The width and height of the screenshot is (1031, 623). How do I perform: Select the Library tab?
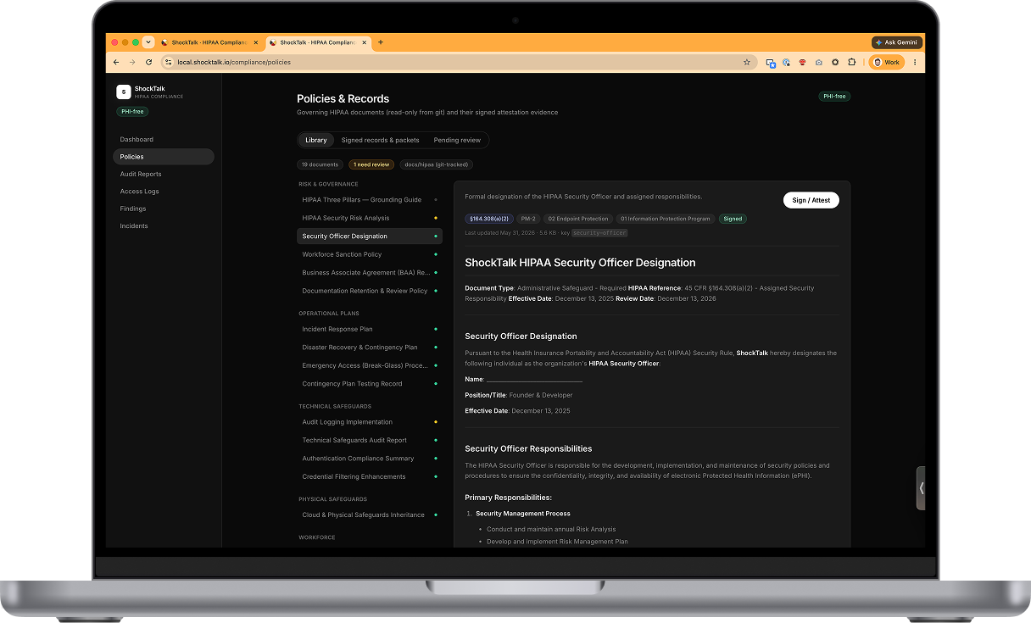click(x=316, y=140)
